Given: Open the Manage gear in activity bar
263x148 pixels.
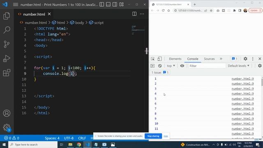Looking at the screenshot, I should (x=7, y=127).
